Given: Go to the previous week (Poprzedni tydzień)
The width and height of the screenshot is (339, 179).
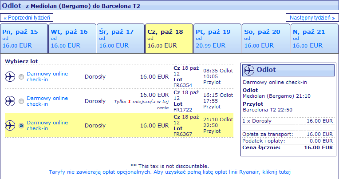Looking at the screenshot, I should click(x=27, y=17).
